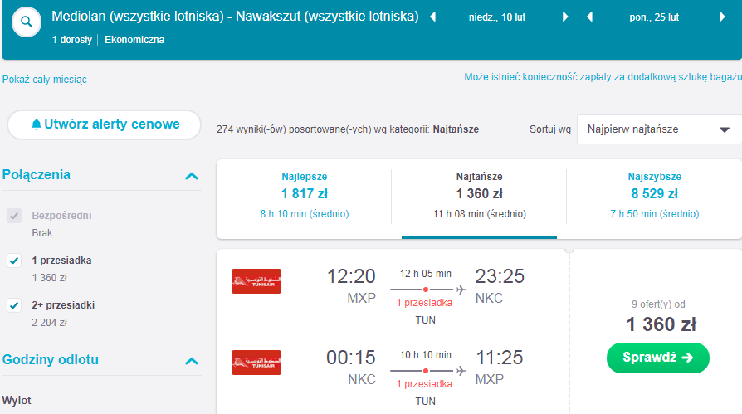Click the Ekonomiczna cabin class text
The height and width of the screenshot is (414, 742).
pyautogui.click(x=134, y=40)
